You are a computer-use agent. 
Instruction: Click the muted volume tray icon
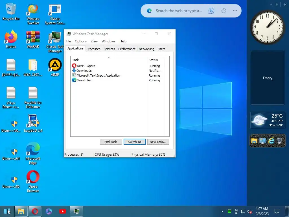250,211
